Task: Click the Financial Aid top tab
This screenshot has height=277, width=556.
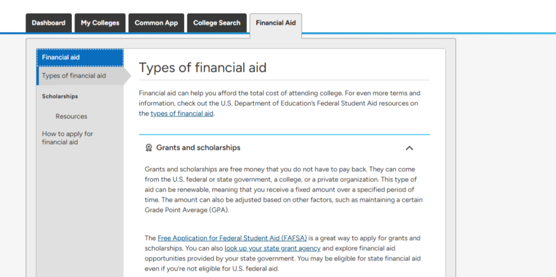Action: pos(276,23)
